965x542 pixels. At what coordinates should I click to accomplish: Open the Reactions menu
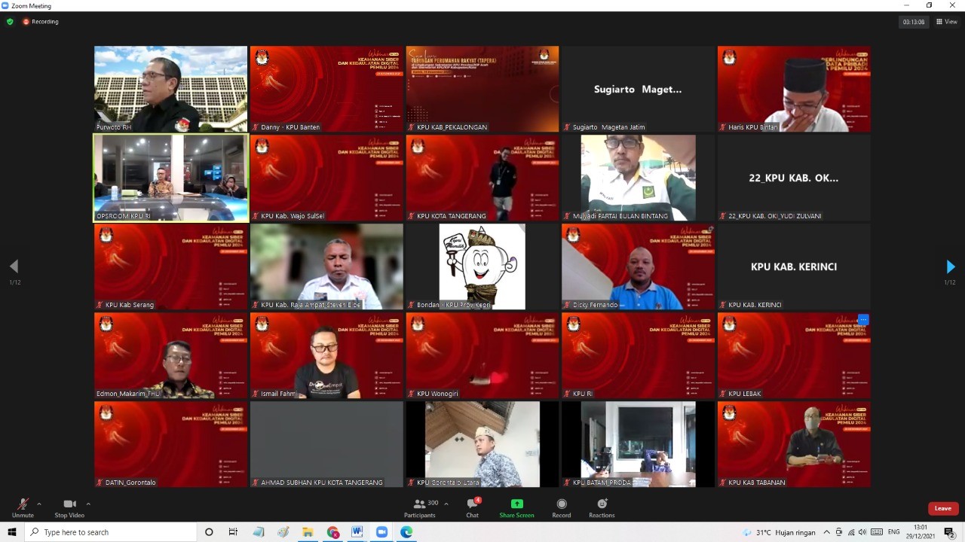[x=602, y=507]
